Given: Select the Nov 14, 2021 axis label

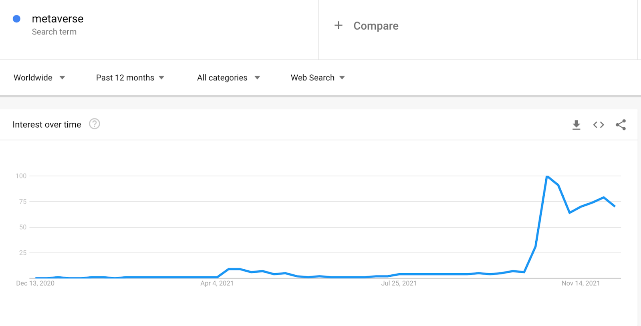Looking at the screenshot, I should [x=581, y=283].
